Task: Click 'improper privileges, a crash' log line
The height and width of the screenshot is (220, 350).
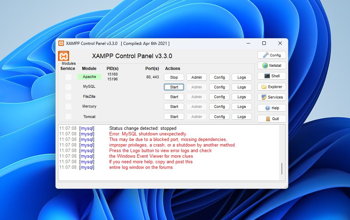Action: (173, 145)
